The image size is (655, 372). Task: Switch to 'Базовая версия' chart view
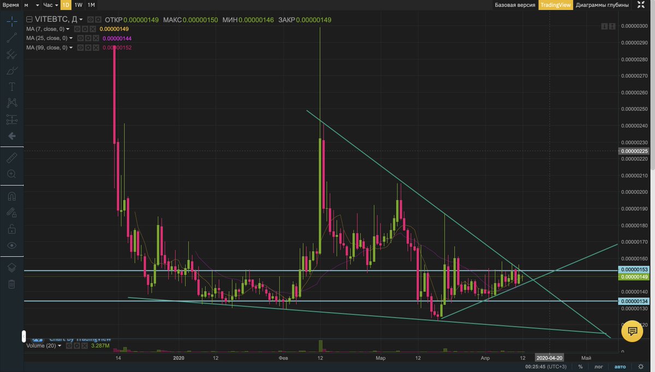click(515, 5)
